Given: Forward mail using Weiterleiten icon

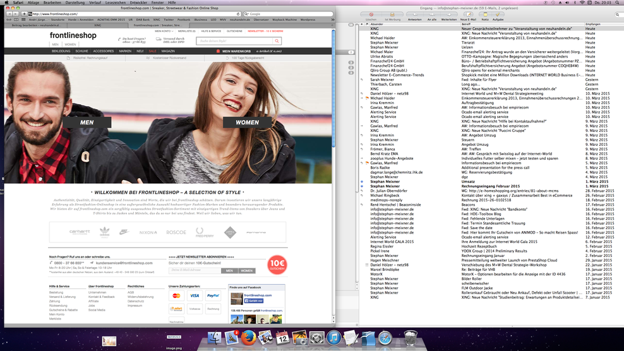Looking at the screenshot, I should tap(449, 15).
